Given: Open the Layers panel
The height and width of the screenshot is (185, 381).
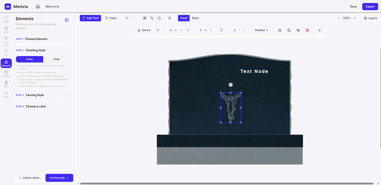Looking at the screenshot, I should 371,18.
